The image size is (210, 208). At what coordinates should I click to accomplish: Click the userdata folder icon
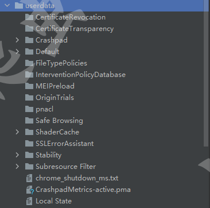click(19, 5)
